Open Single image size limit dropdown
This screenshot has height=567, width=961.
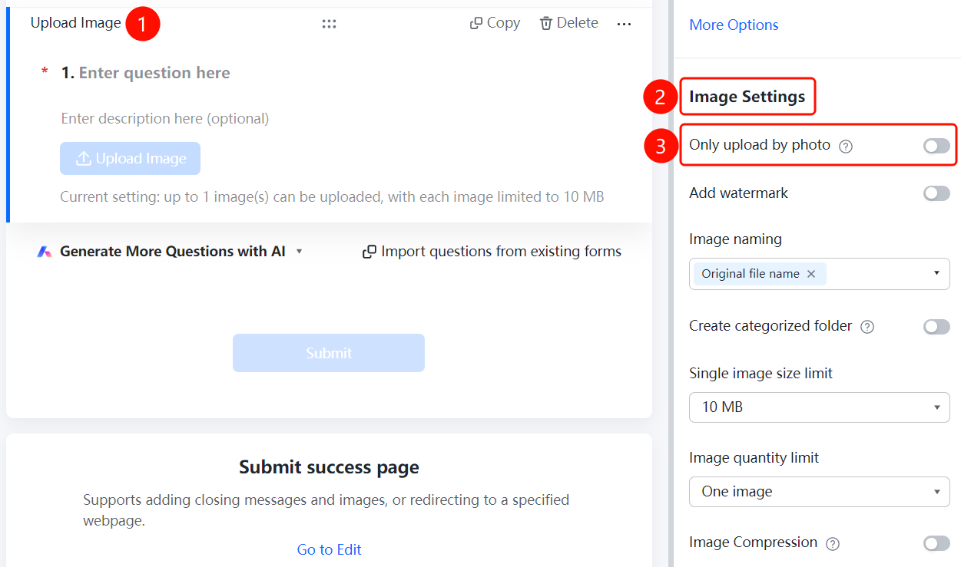(820, 407)
